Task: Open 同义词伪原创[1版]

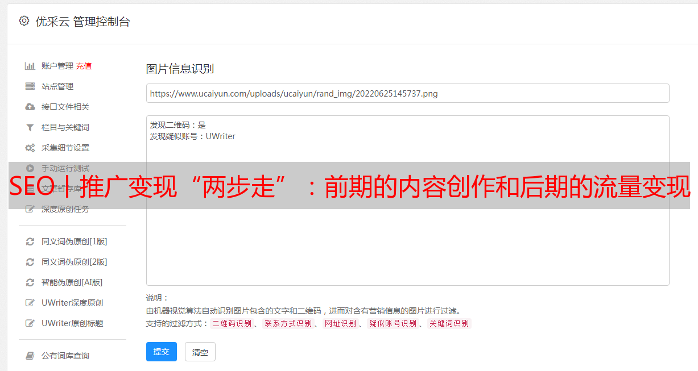Action: (75, 241)
